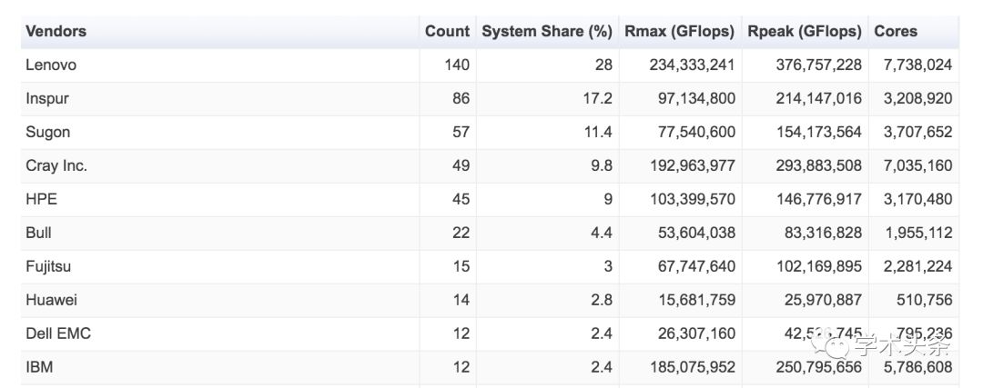Screen dimensions: 983x388
Task: Click Cray Inc.'s count value 49
Action: 461,166
